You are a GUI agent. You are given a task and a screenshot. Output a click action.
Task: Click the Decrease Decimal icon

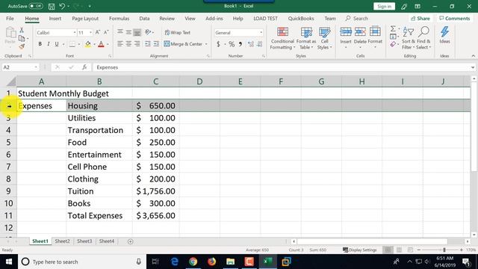(259, 44)
